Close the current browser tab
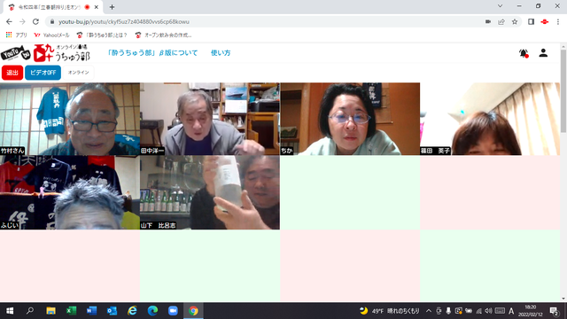This screenshot has width=567, height=319. coord(97,7)
